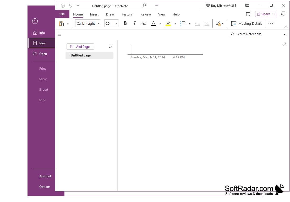The width and height of the screenshot is (290, 202).
Task: Select Open in the Backstage menu
Action: pyautogui.click(x=42, y=54)
